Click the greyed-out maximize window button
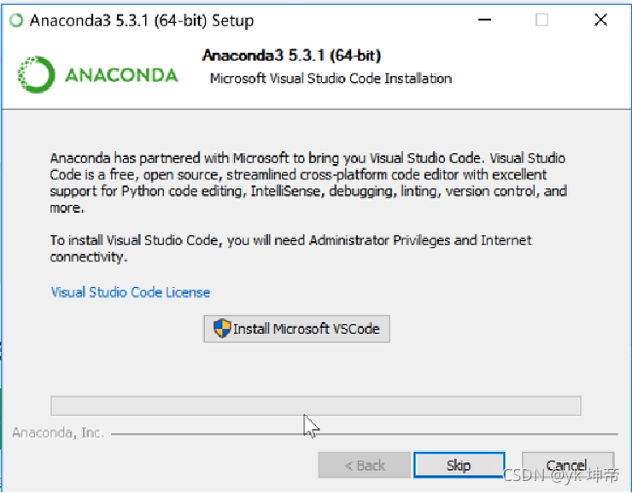 click(x=541, y=20)
